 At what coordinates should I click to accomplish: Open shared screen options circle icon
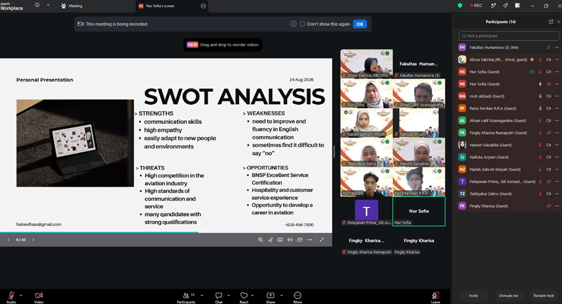203,6
